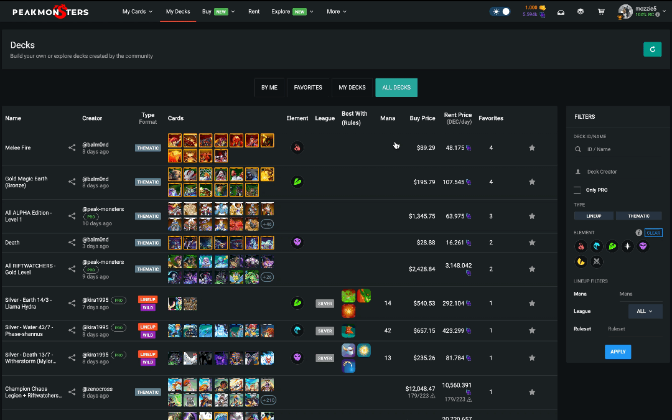Clear element filter with CLEAR button
672x420 pixels.
[x=653, y=233]
